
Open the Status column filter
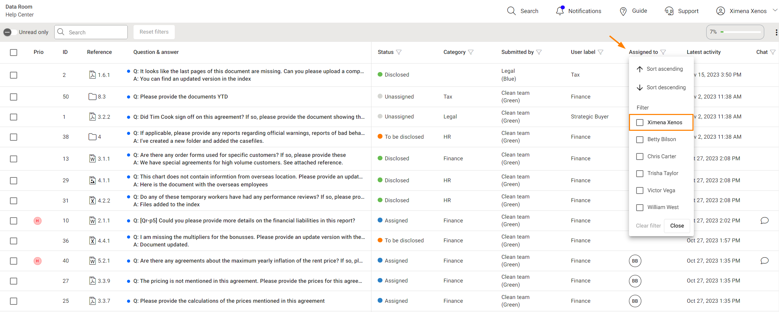[x=399, y=52]
